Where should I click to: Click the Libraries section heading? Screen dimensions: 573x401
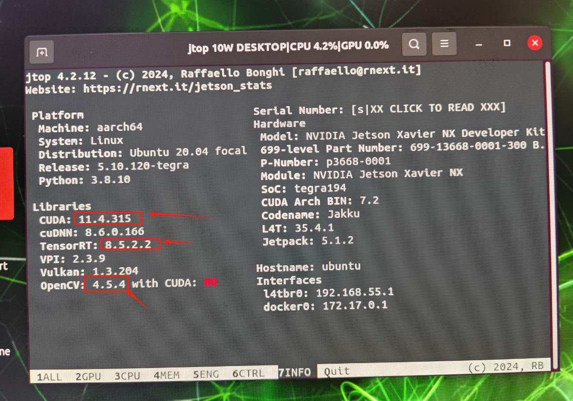click(x=62, y=206)
